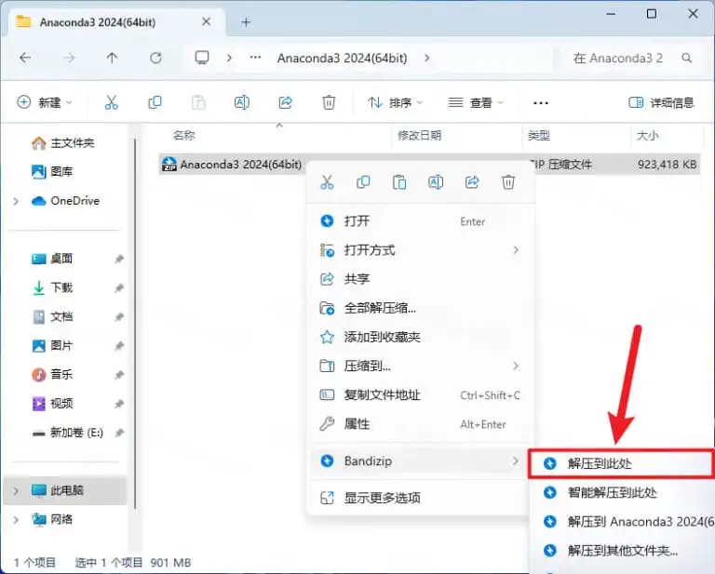Screen dimensions: 715x574
Task: Click the context menu Cut icon
Action: [327, 182]
